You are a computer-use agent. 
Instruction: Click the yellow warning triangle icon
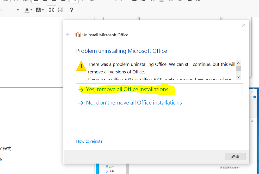81,66
